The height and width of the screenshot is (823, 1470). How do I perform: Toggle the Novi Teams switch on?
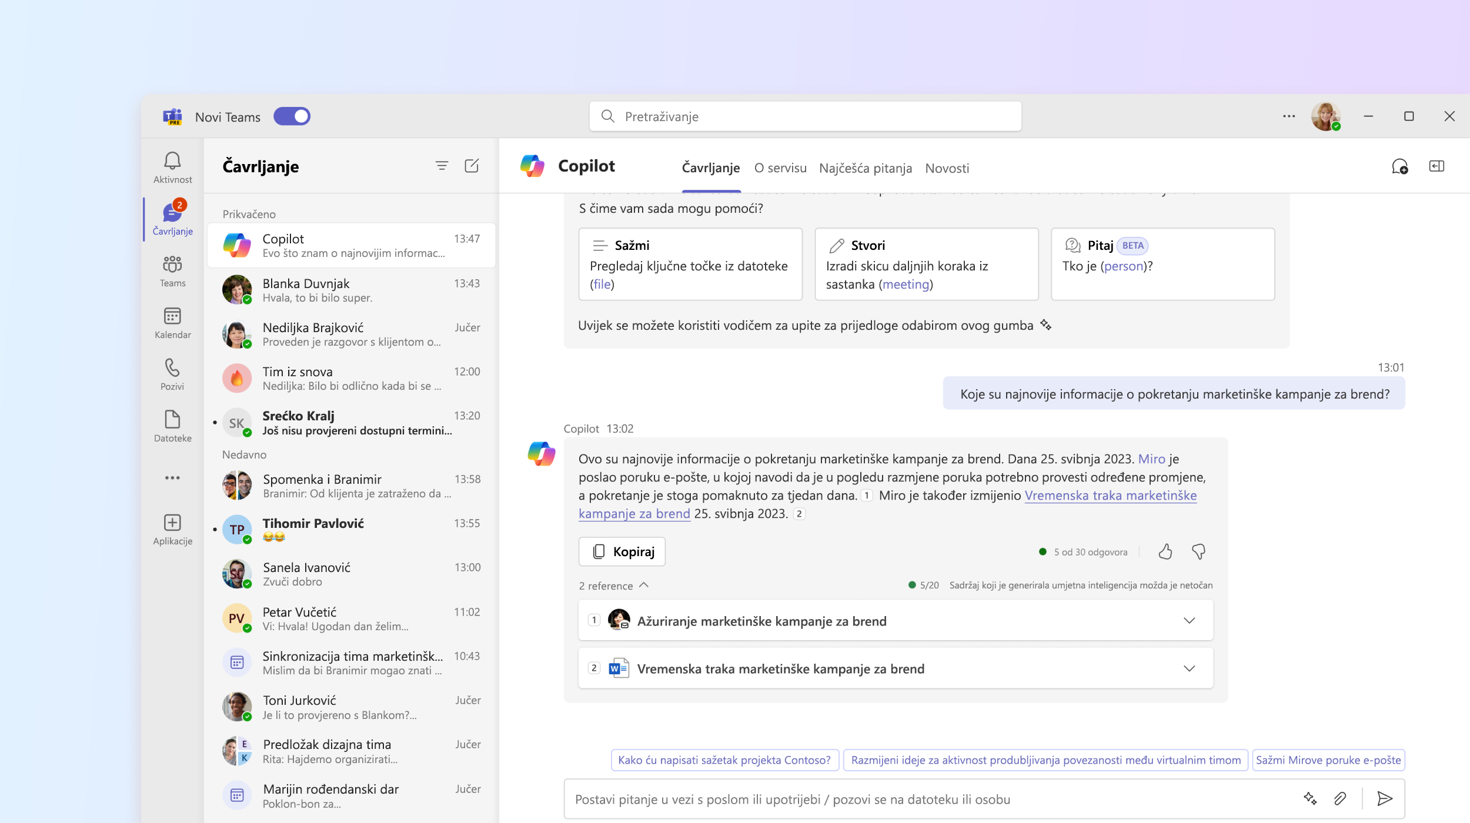point(293,116)
